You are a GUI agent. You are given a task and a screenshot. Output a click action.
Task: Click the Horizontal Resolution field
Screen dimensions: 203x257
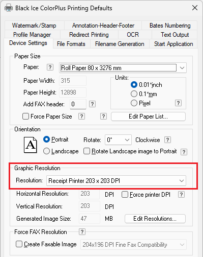89,194
